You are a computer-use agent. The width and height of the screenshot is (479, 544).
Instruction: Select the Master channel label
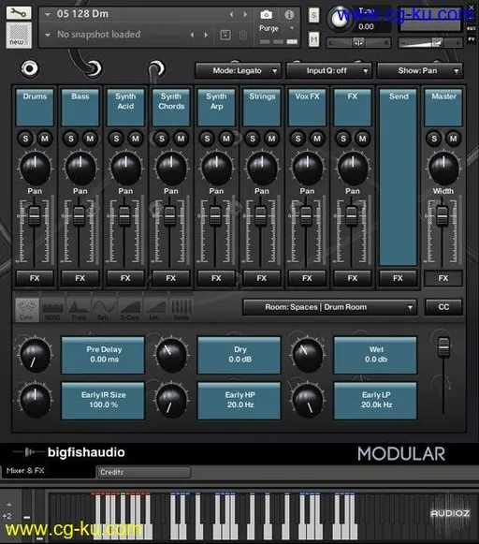(443, 107)
